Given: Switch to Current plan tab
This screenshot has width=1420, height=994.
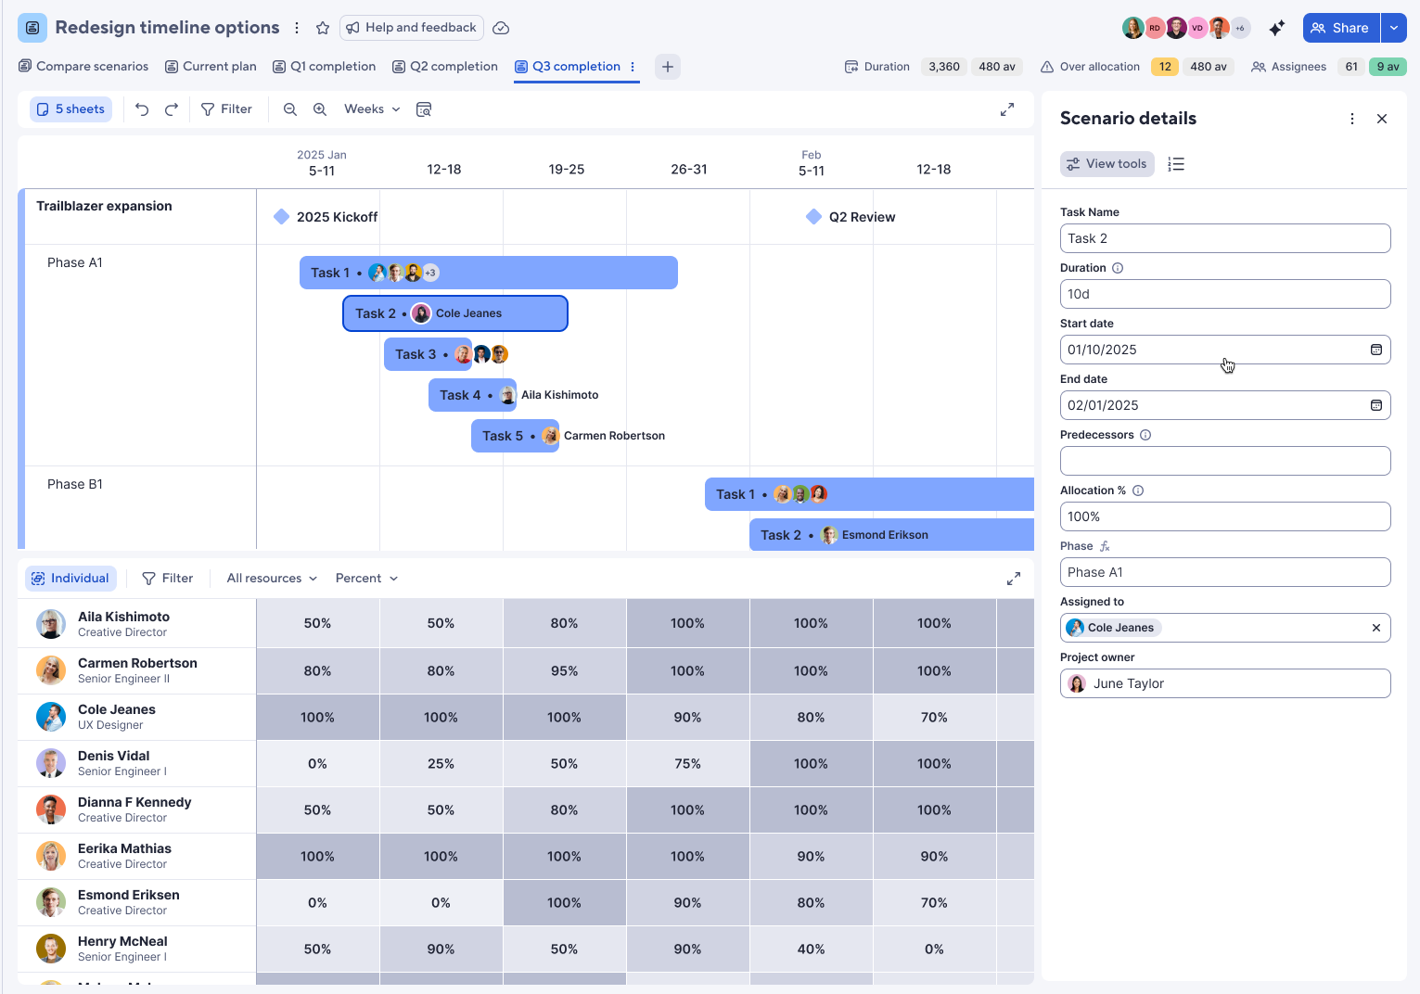Looking at the screenshot, I should click(211, 67).
